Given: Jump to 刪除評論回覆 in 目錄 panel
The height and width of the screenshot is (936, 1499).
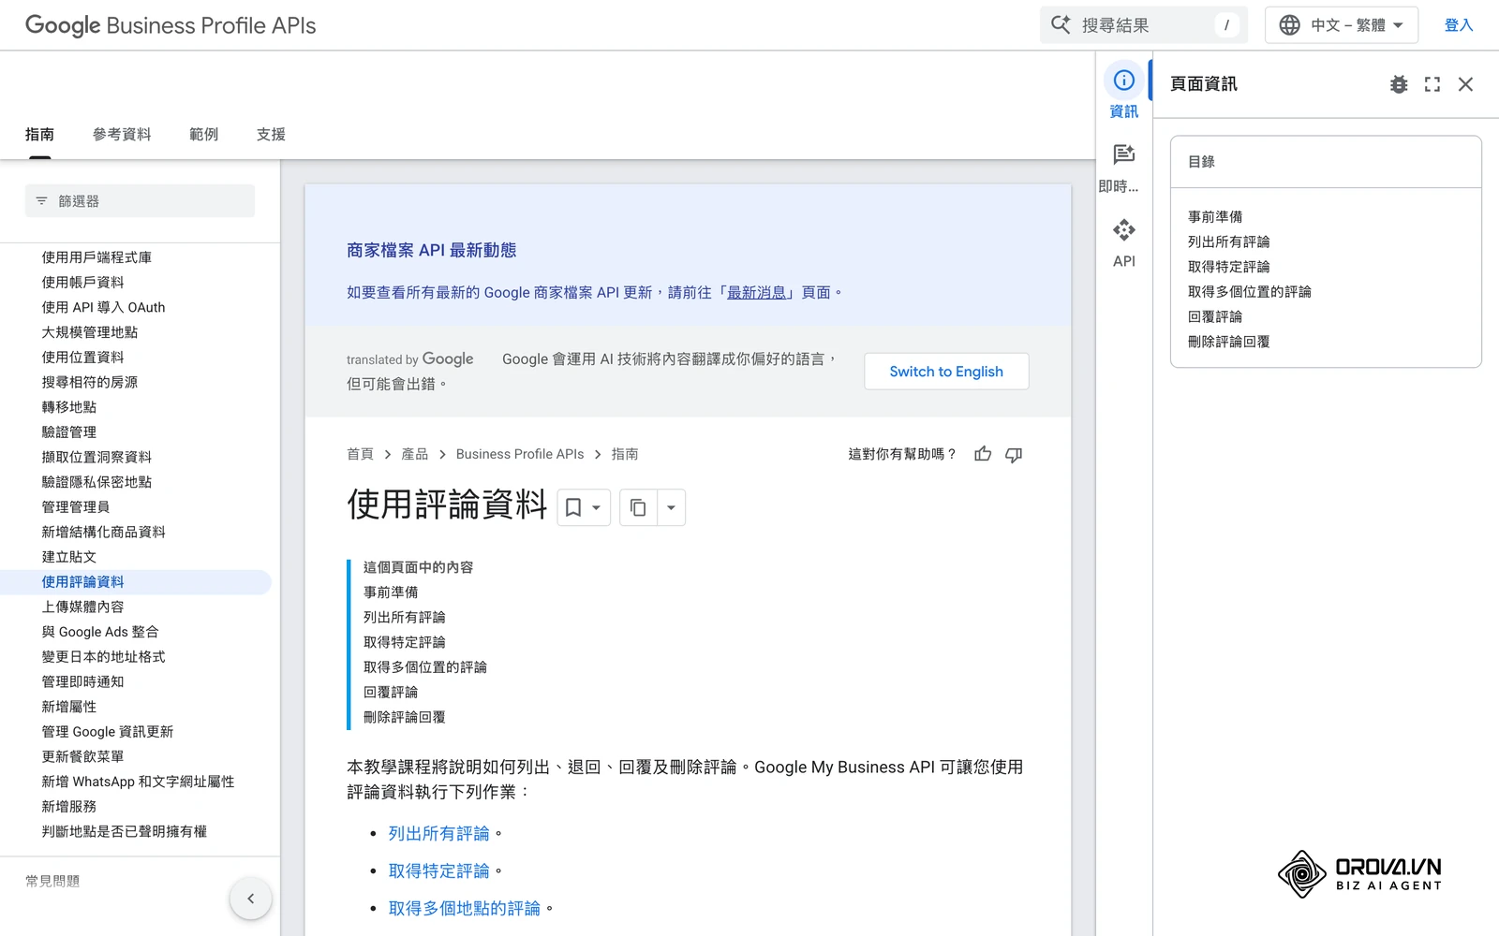Looking at the screenshot, I should point(1229,342).
